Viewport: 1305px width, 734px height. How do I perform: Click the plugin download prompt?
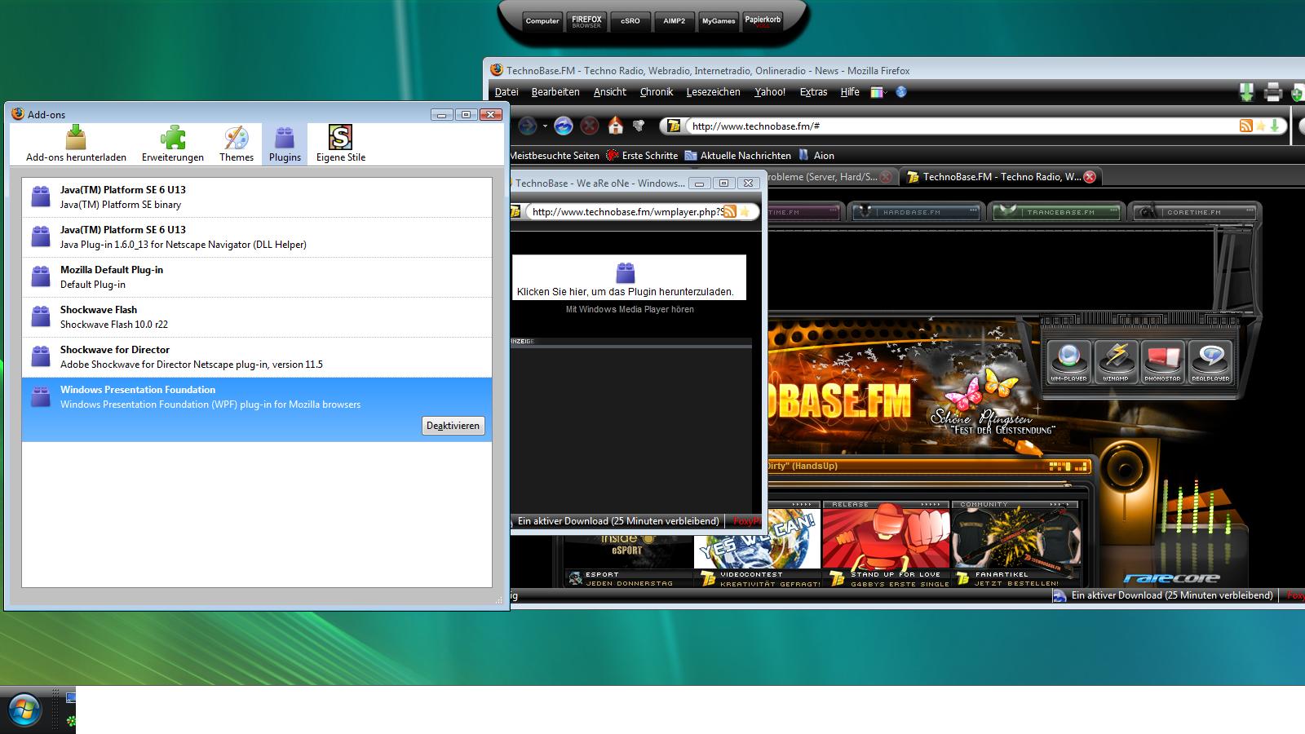click(x=626, y=278)
